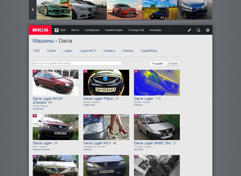Click the Симферополь, Россия location text
Image resolution: width=241 pixels, height=176 pixels.
[x=94, y=147]
